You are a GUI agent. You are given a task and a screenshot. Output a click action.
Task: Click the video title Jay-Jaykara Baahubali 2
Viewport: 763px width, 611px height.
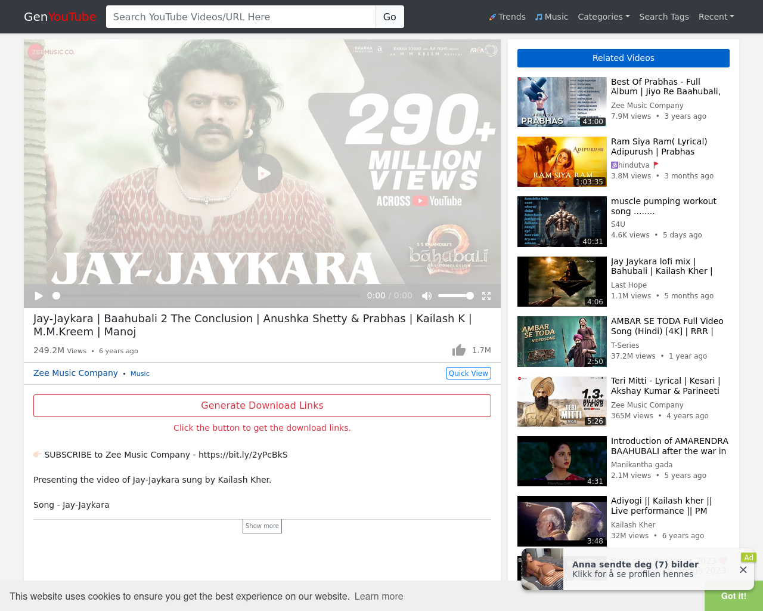tap(253, 325)
